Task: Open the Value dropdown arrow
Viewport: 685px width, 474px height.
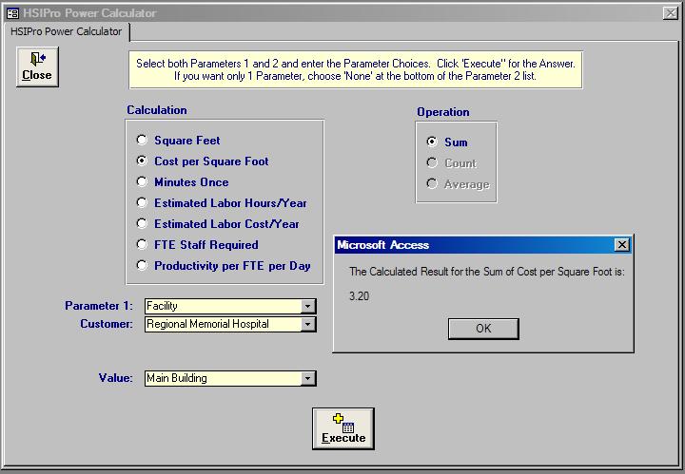Action: click(x=307, y=378)
